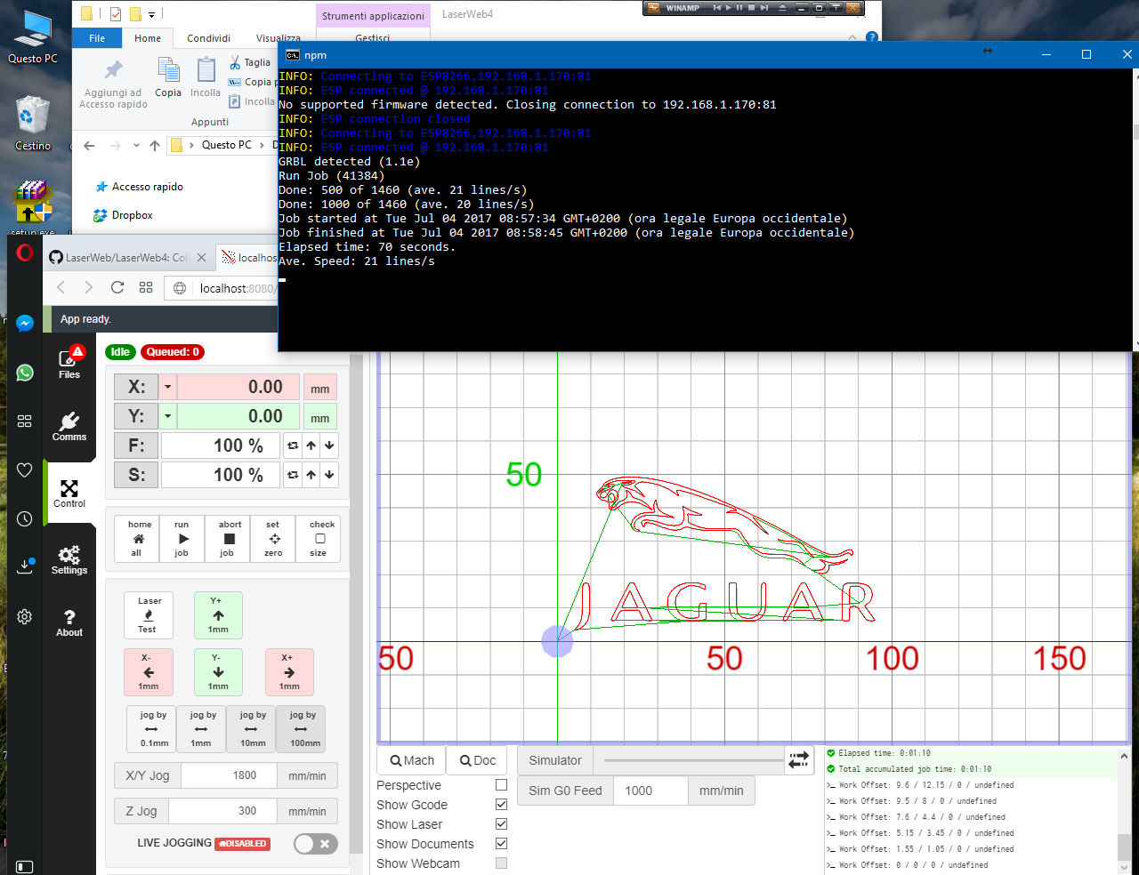
Task: Open the Comms panel
Action: (69, 426)
